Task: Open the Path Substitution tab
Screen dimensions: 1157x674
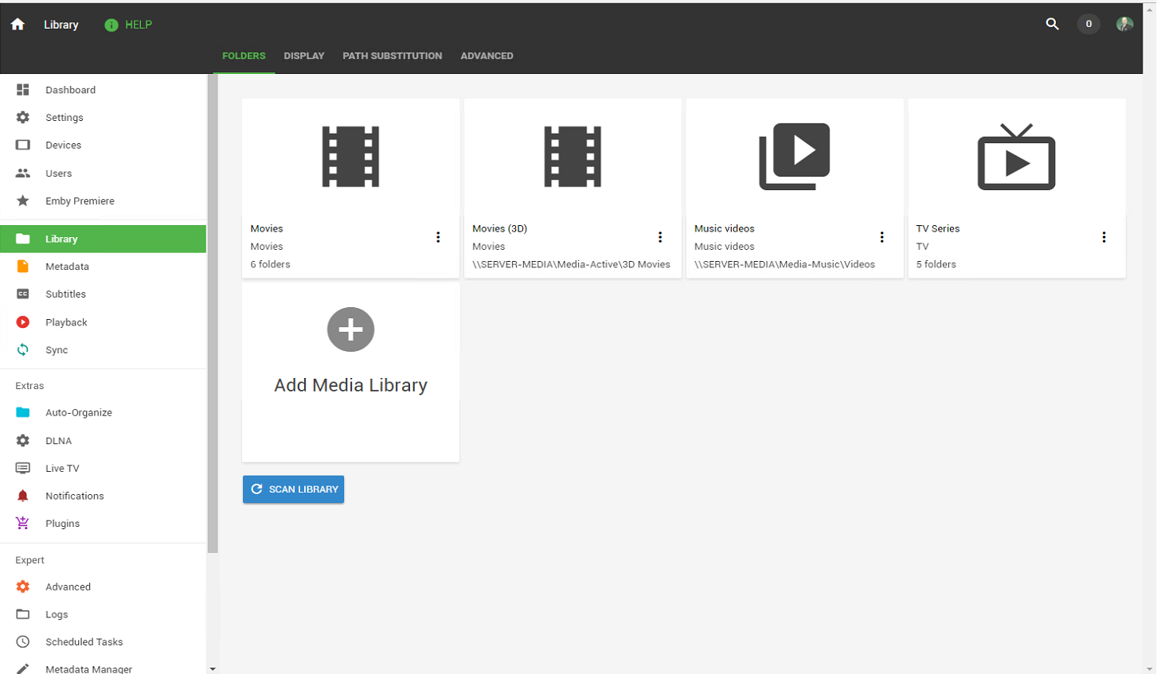Action: tap(393, 56)
